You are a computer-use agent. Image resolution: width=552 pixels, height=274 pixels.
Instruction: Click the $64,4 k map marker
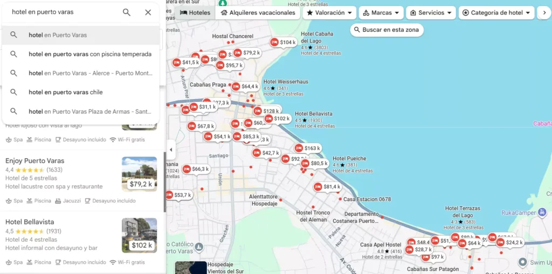[x=245, y=87]
